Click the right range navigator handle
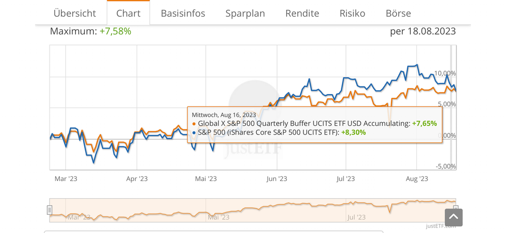 click(455, 209)
